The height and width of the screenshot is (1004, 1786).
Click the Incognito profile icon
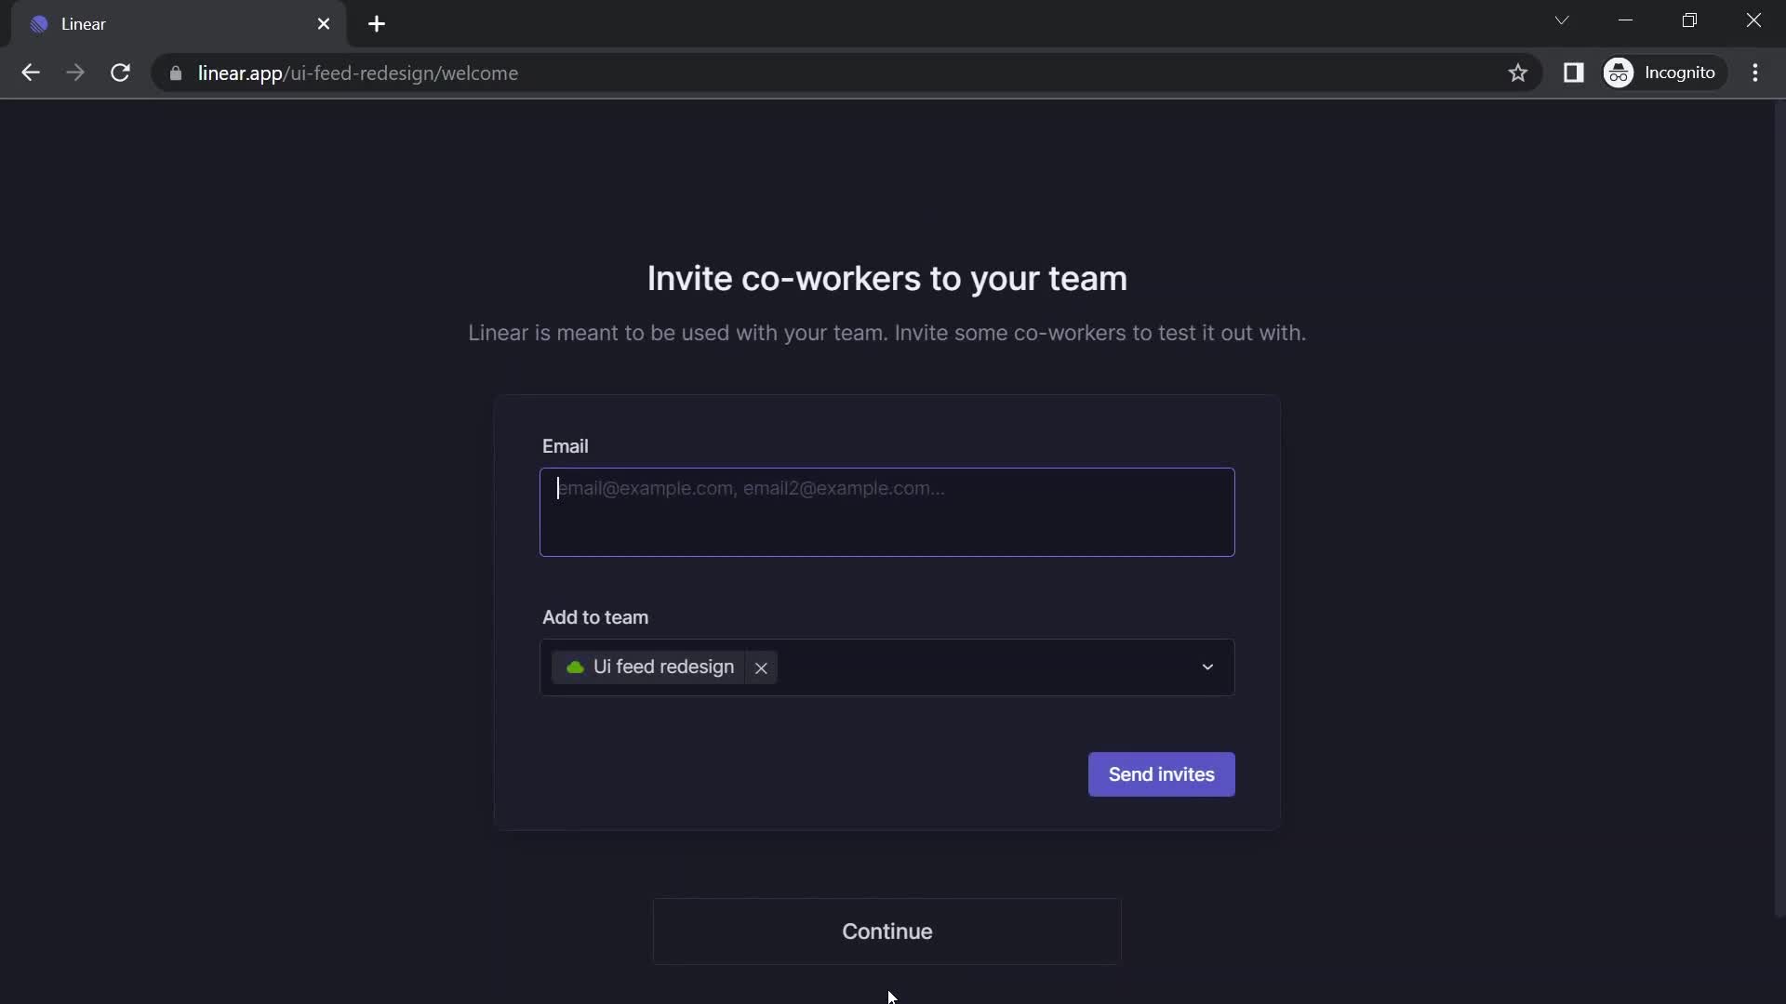[x=1621, y=73]
